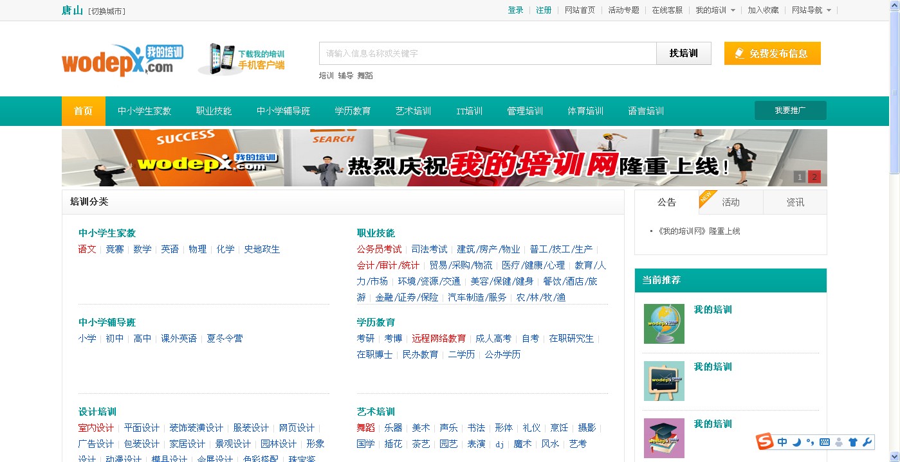
Task: Toggle Sogou moon half-width/full-width mode
Action: 796,442
